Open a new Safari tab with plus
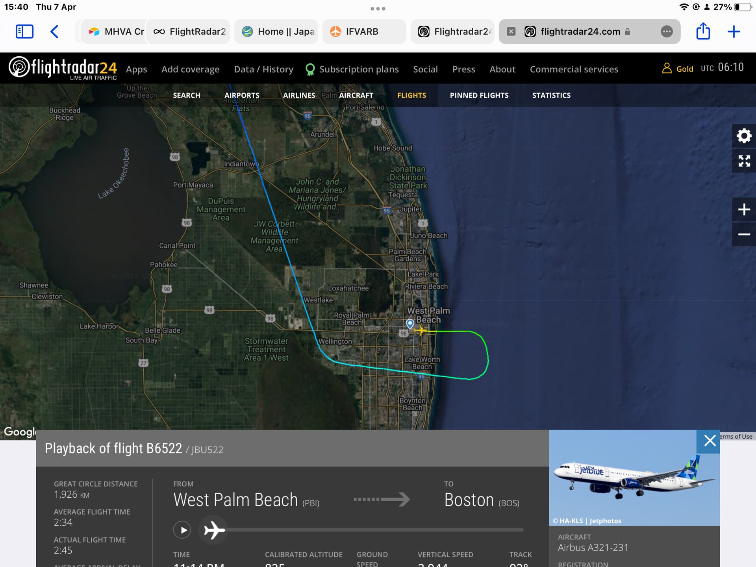The image size is (756, 567). 734,31
